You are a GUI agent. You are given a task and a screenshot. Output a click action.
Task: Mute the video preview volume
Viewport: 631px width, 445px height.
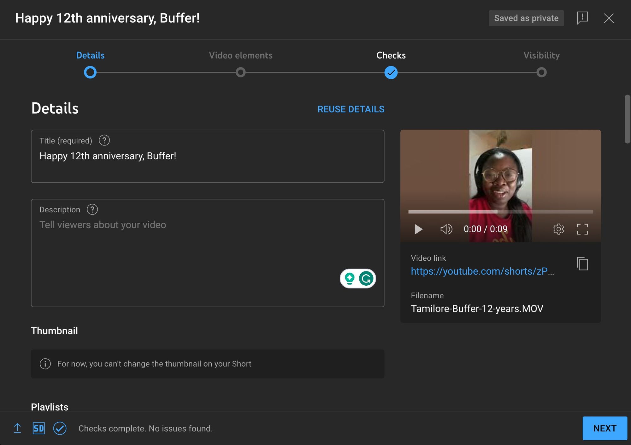[446, 229]
